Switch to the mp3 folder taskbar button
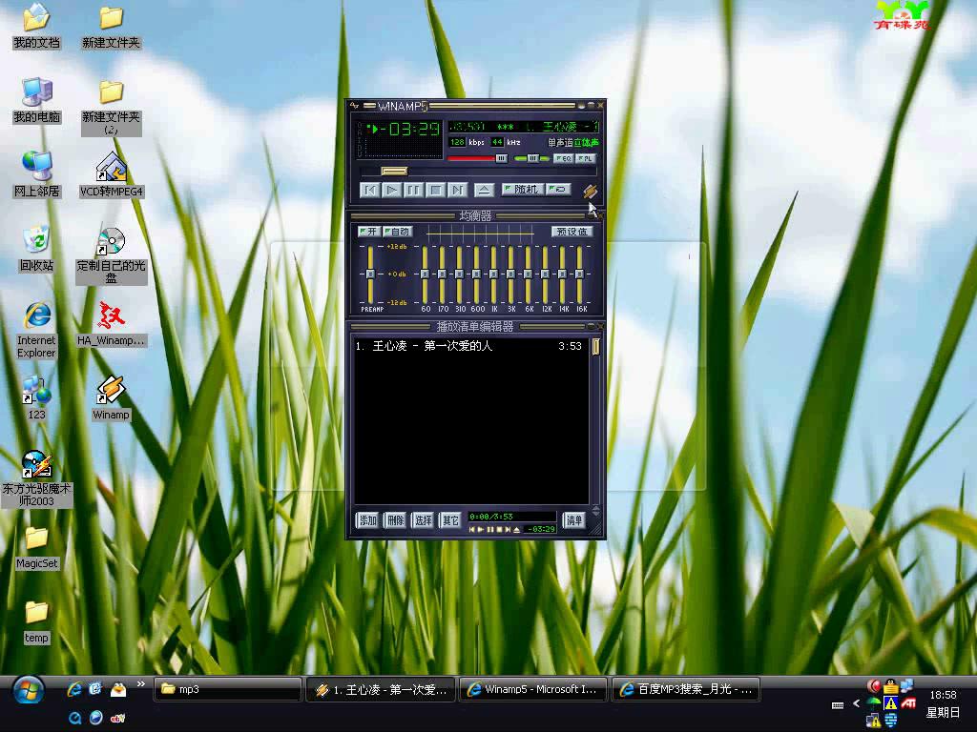Image resolution: width=977 pixels, height=732 pixels. click(x=228, y=690)
